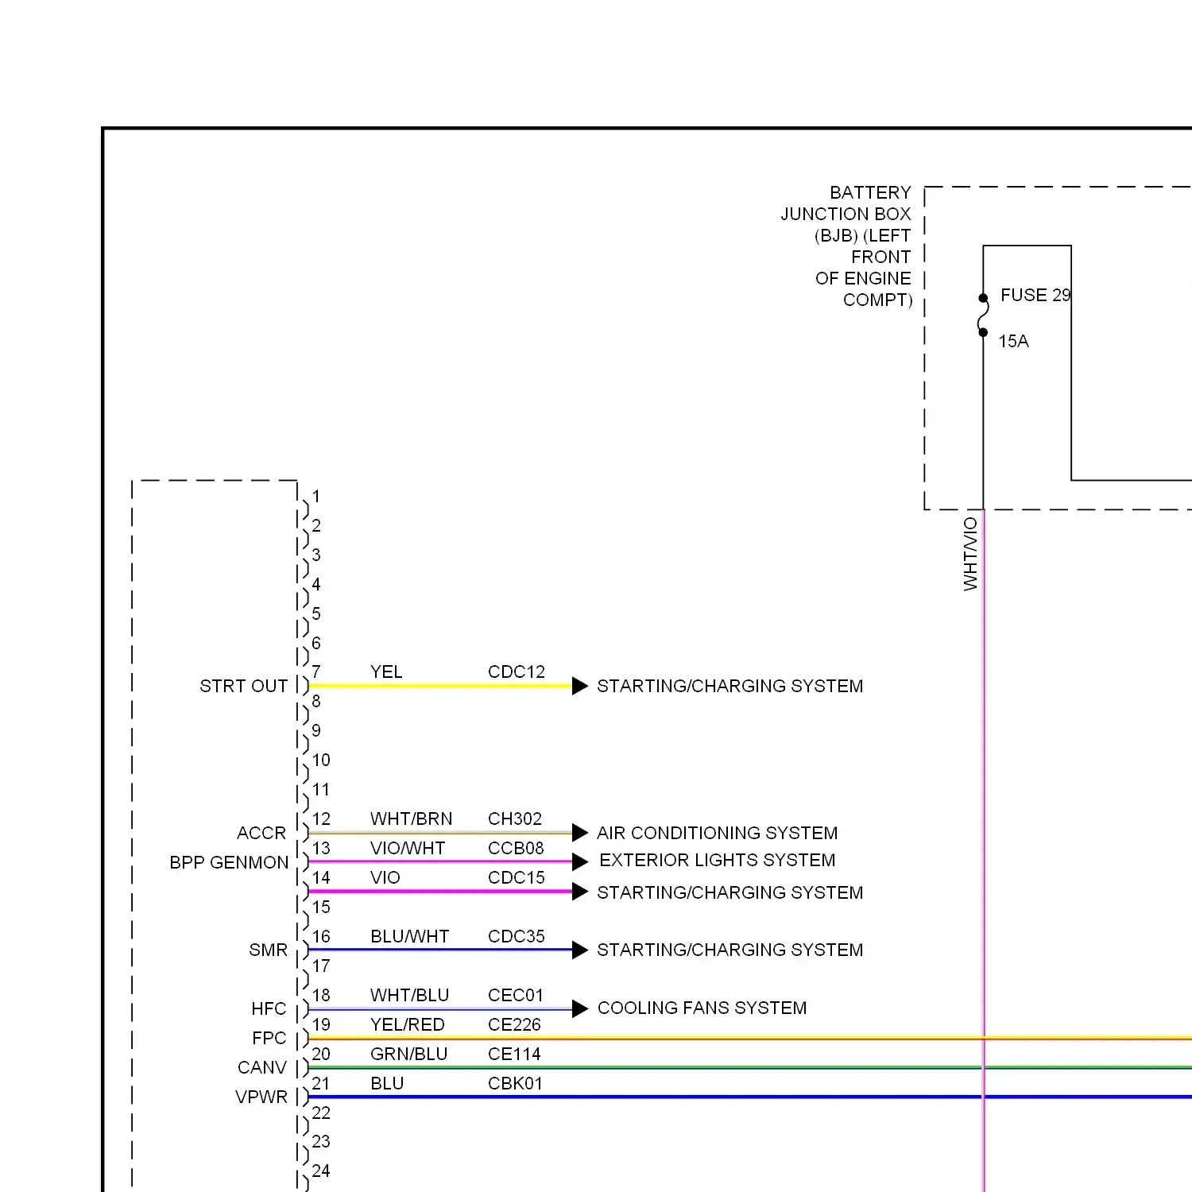
Task: Select circuit code CDC15
Action: [x=517, y=878]
